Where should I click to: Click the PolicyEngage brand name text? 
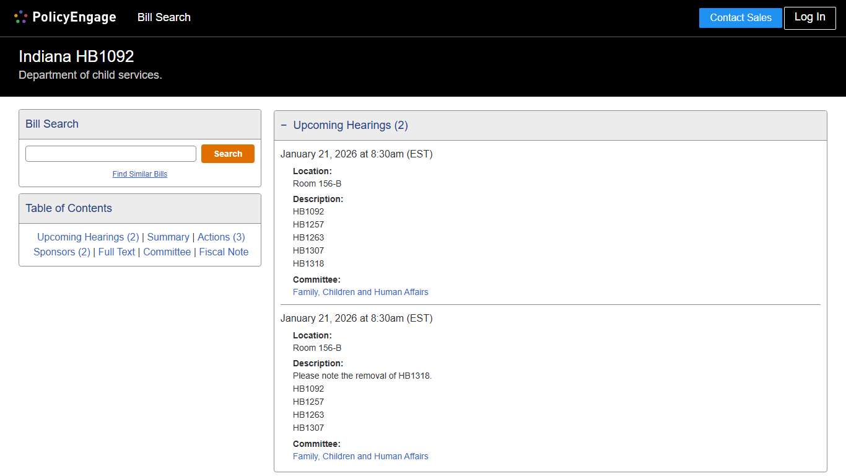[x=74, y=17]
